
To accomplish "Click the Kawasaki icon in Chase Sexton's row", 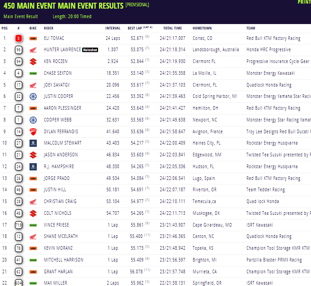I will (x=33, y=73).
